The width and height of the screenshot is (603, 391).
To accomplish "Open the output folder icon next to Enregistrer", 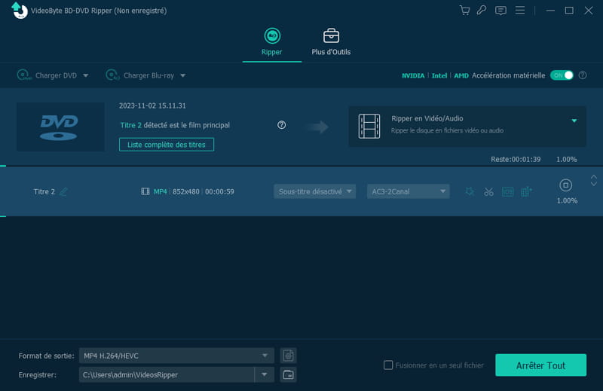I will [x=288, y=374].
